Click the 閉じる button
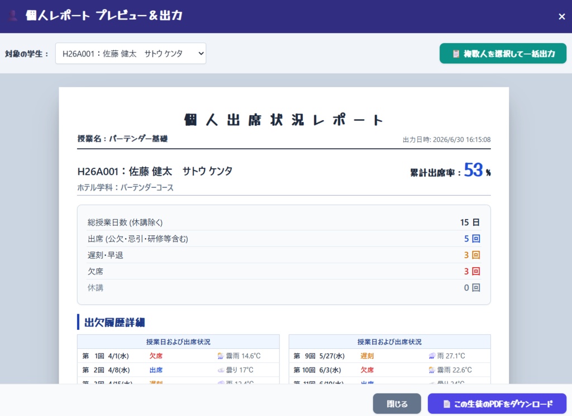 [x=397, y=404]
